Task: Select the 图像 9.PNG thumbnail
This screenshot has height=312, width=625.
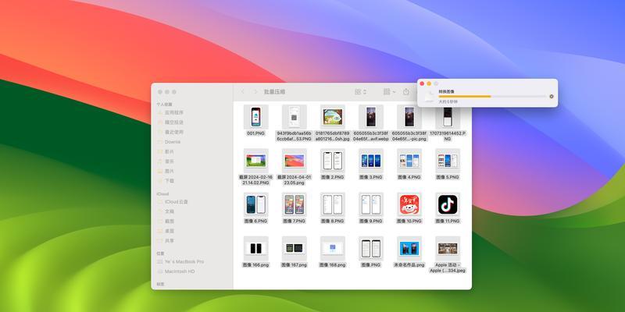Action: 370,204
